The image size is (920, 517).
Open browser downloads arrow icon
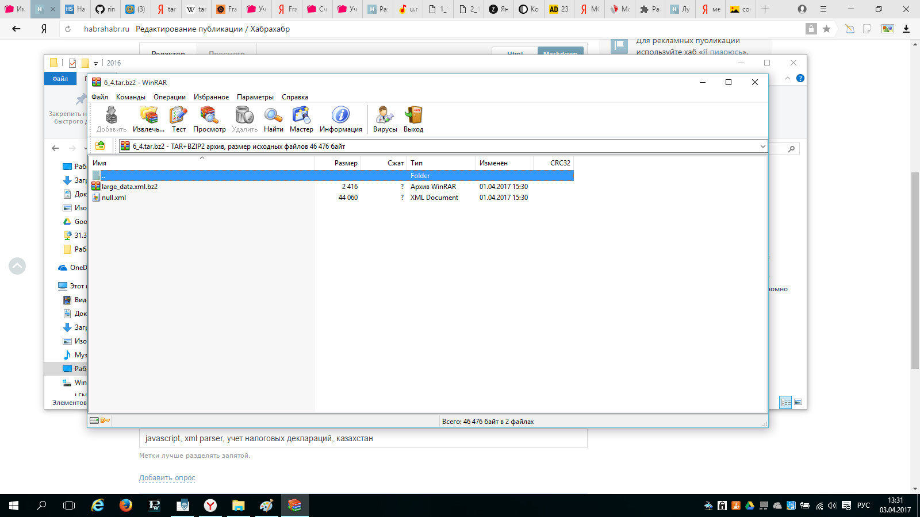(x=906, y=29)
